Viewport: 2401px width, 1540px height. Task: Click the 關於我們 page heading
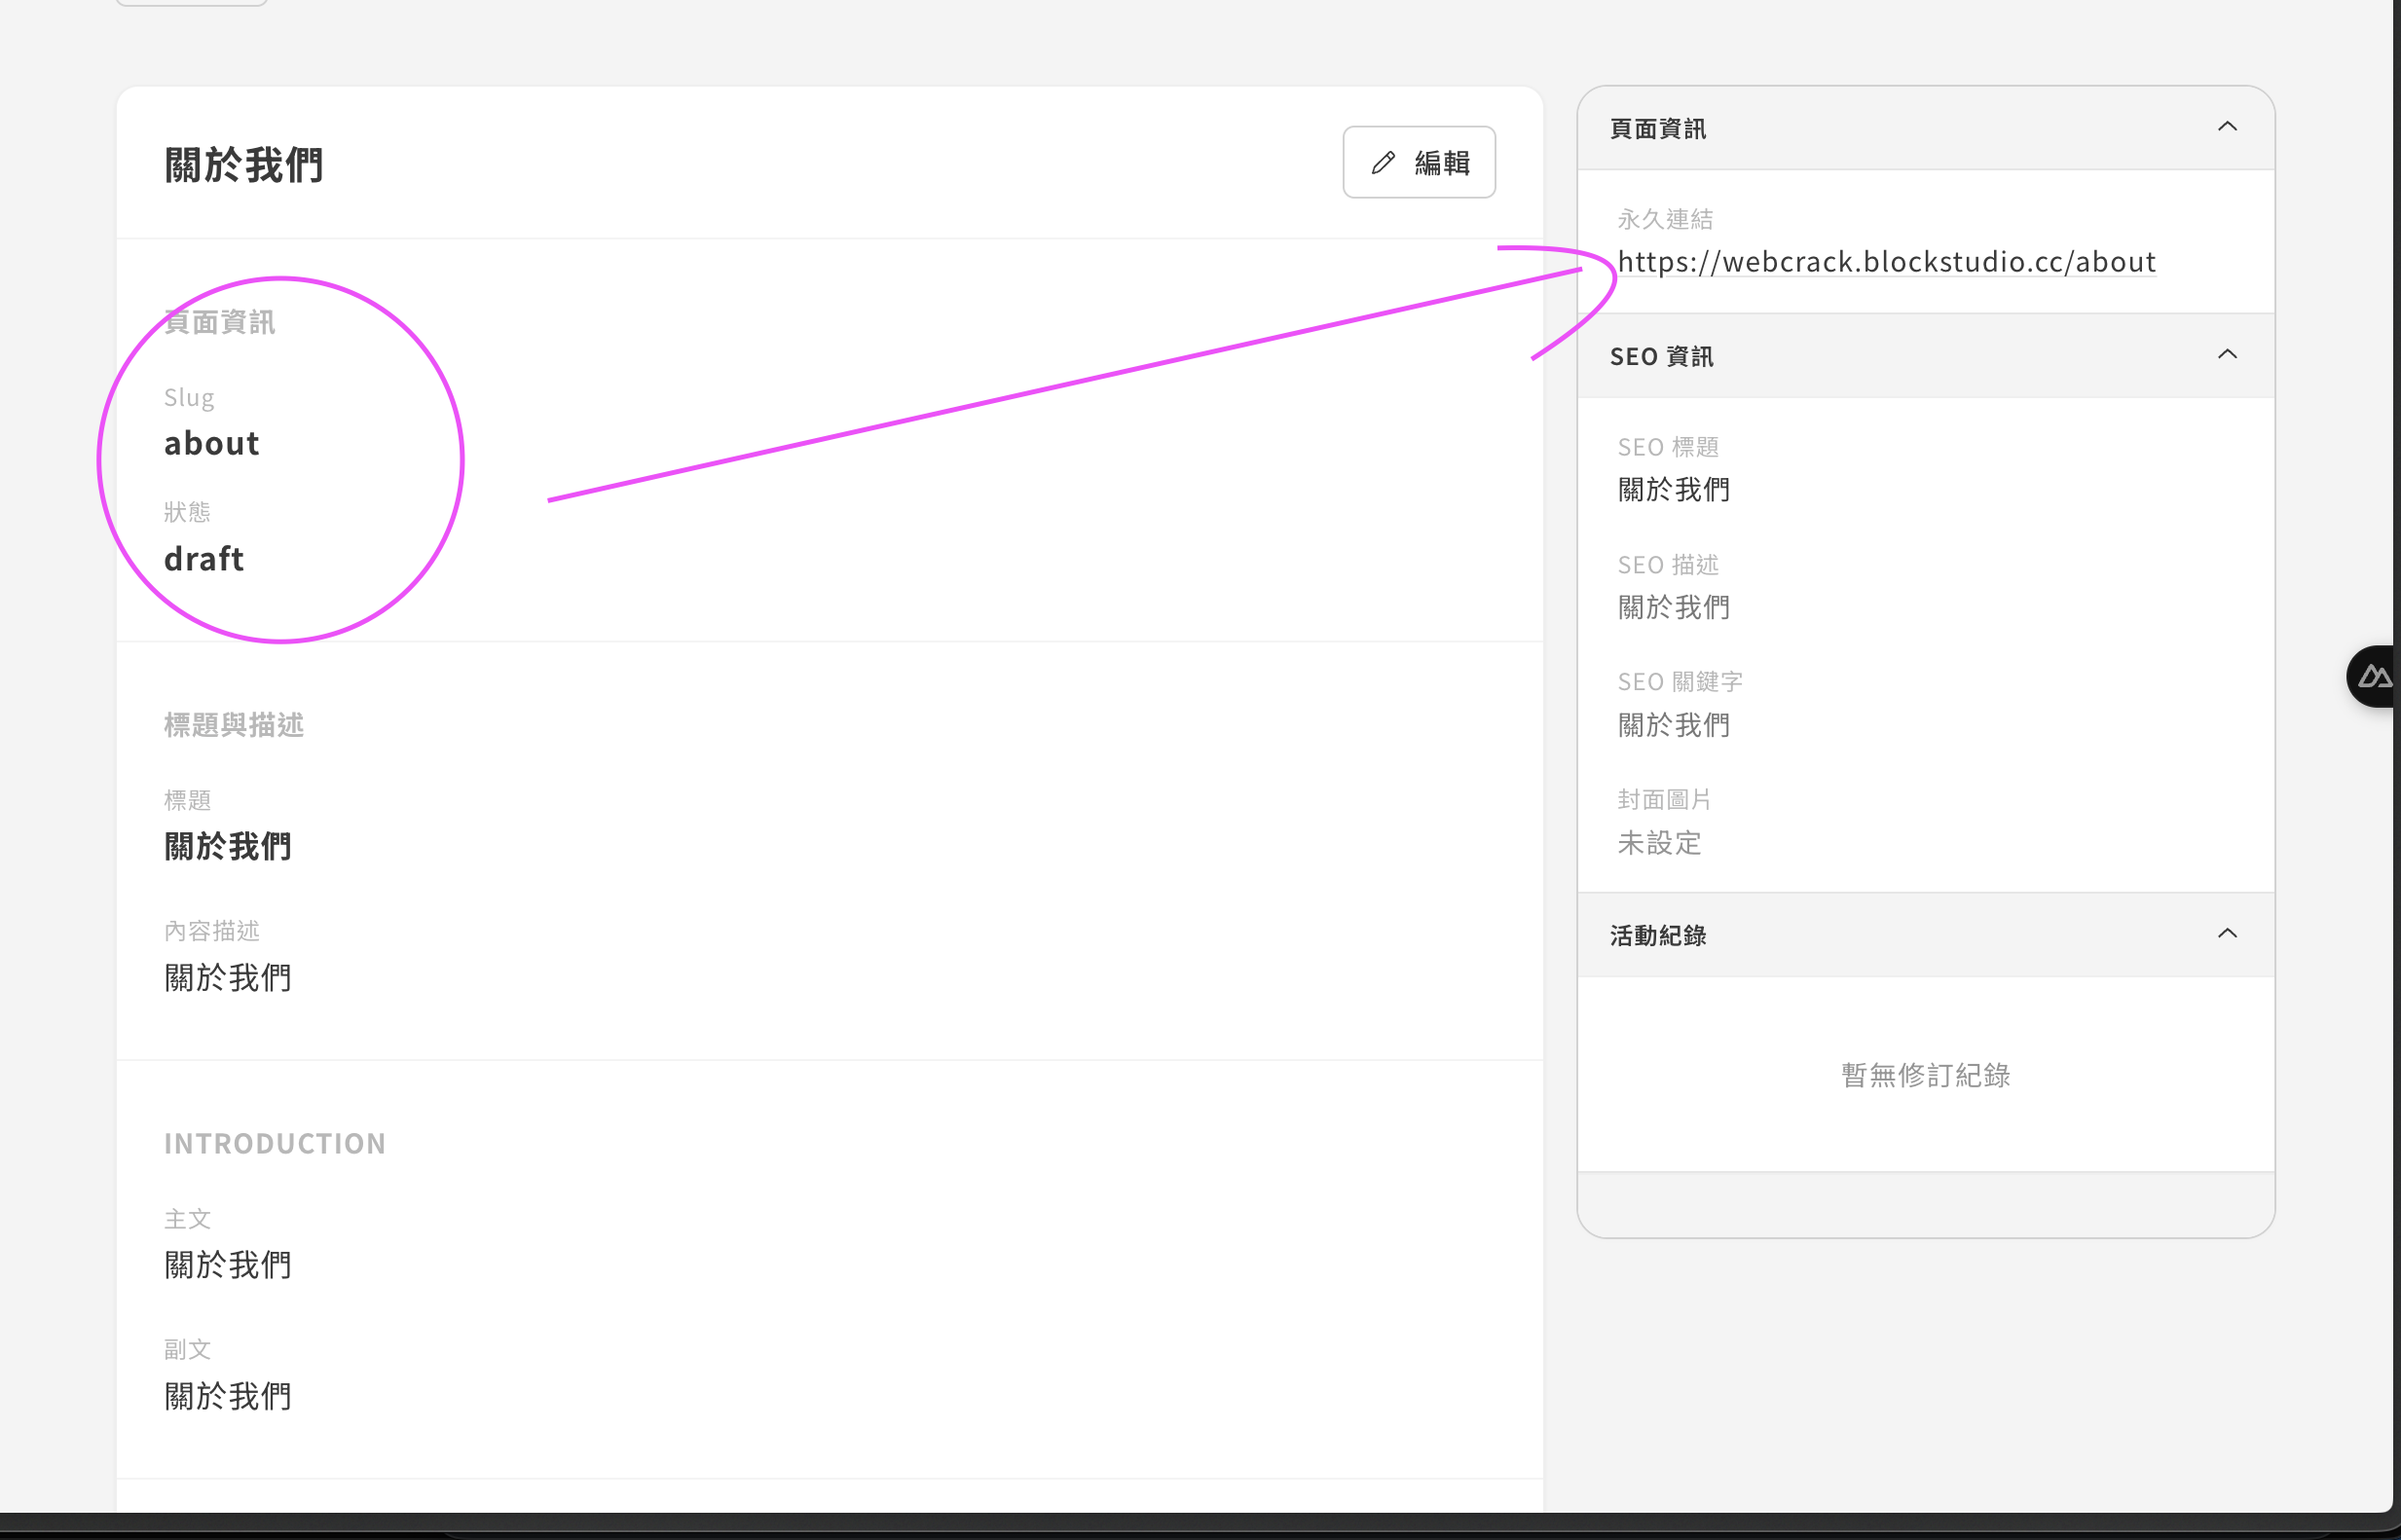click(x=244, y=165)
